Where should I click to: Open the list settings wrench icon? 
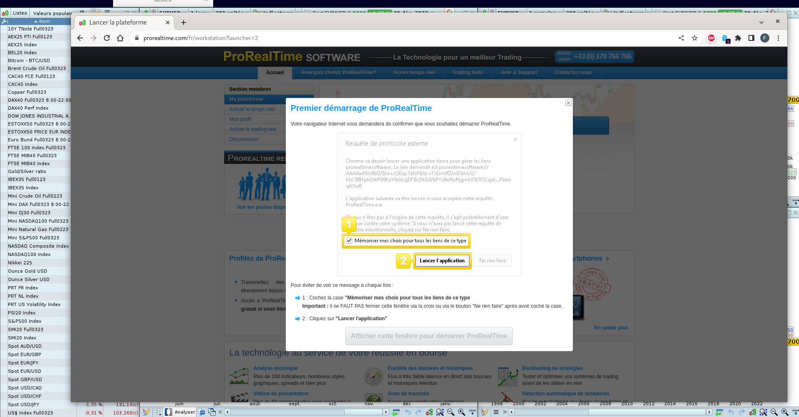pyautogui.click(x=4, y=21)
